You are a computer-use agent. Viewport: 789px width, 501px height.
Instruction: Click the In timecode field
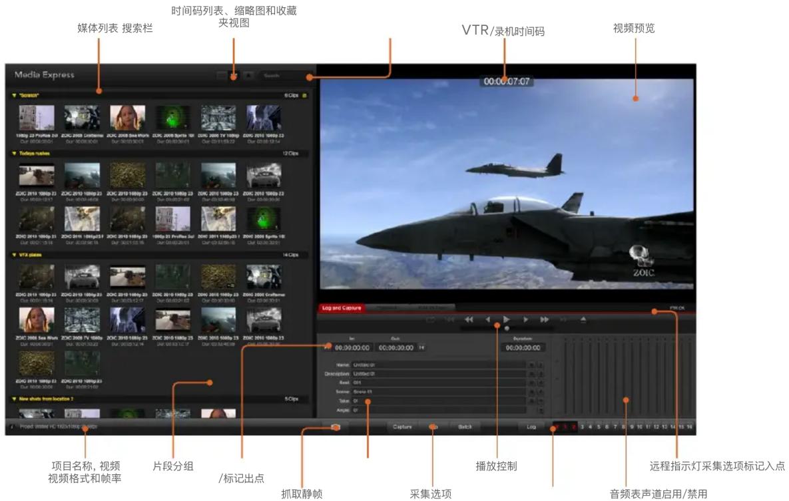click(x=352, y=347)
